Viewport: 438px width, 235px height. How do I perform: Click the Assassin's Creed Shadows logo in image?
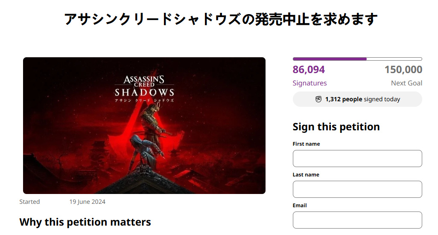coord(144,88)
